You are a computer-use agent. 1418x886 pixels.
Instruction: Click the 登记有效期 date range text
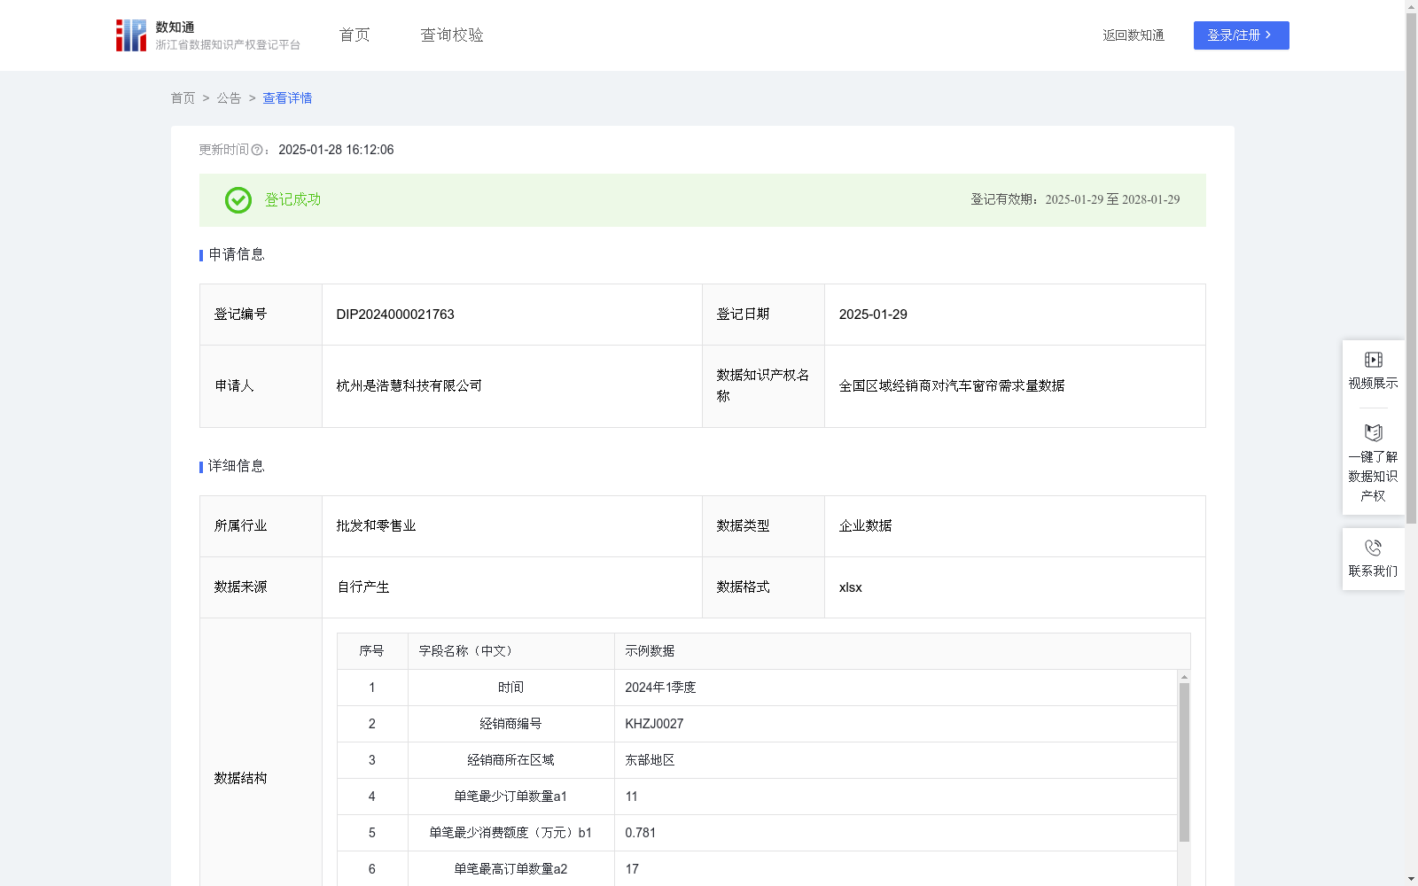coord(1075,200)
